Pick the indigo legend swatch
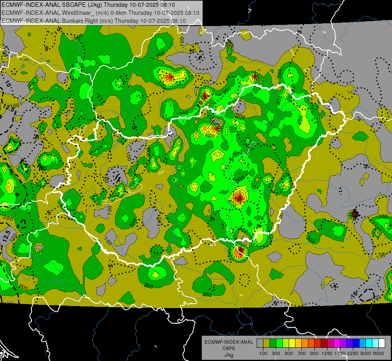 350,343
